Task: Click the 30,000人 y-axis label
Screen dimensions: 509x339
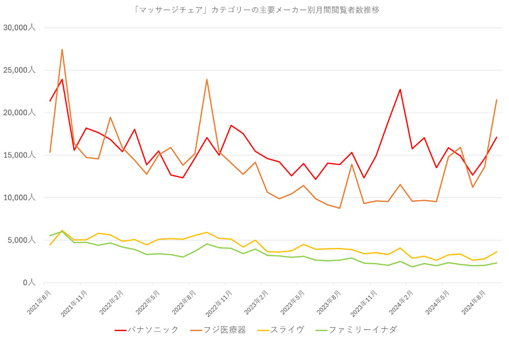Action: (x=19, y=28)
